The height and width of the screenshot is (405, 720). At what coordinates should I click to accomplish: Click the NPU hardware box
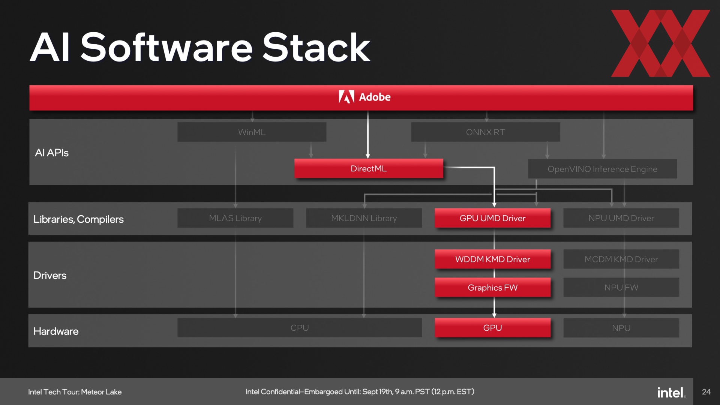click(x=621, y=328)
